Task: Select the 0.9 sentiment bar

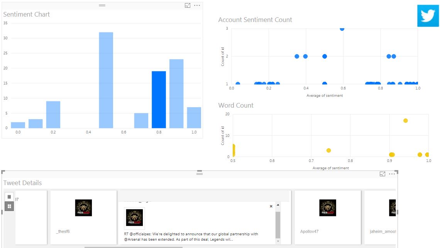Action: click(x=176, y=93)
